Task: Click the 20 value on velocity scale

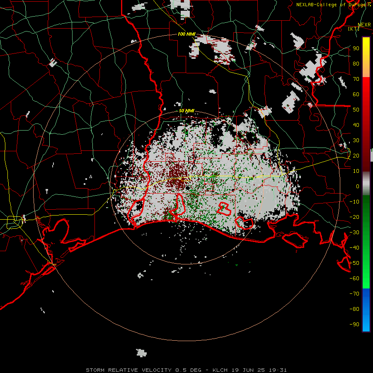Action: [356, 155]
